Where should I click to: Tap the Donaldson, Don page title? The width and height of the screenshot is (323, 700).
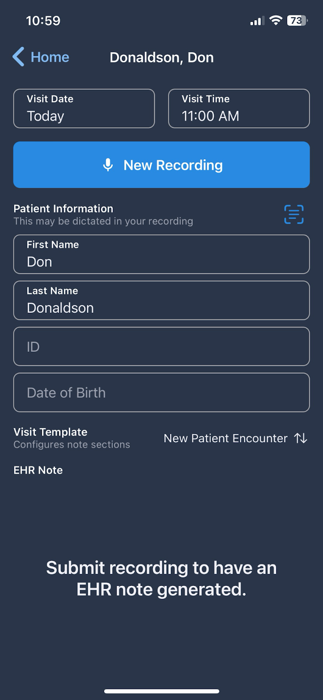point(162,57)
